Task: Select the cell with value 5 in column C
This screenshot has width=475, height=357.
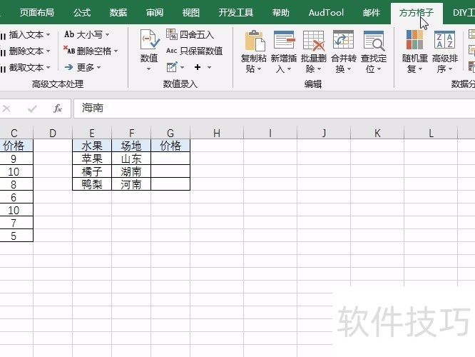Action: pyautogui.click(x=16, y=236)
